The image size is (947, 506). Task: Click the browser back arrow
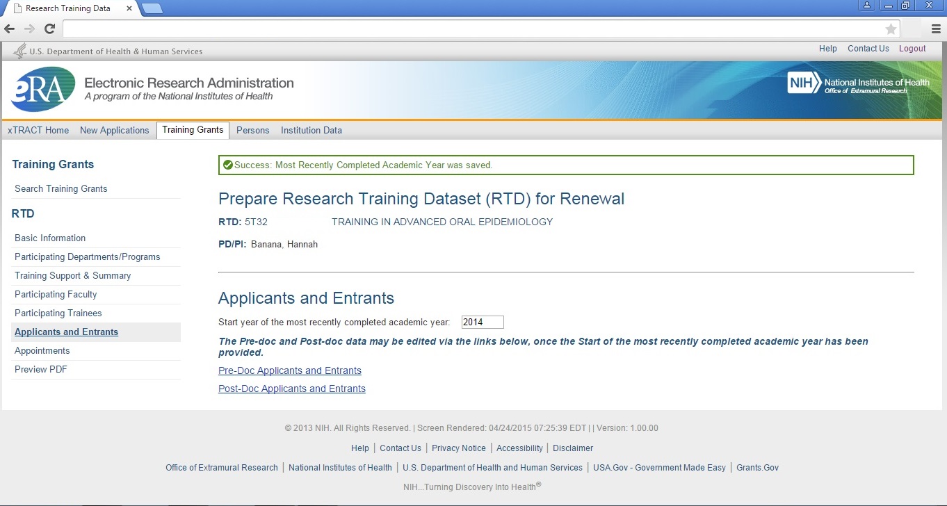tap(10, 28)
